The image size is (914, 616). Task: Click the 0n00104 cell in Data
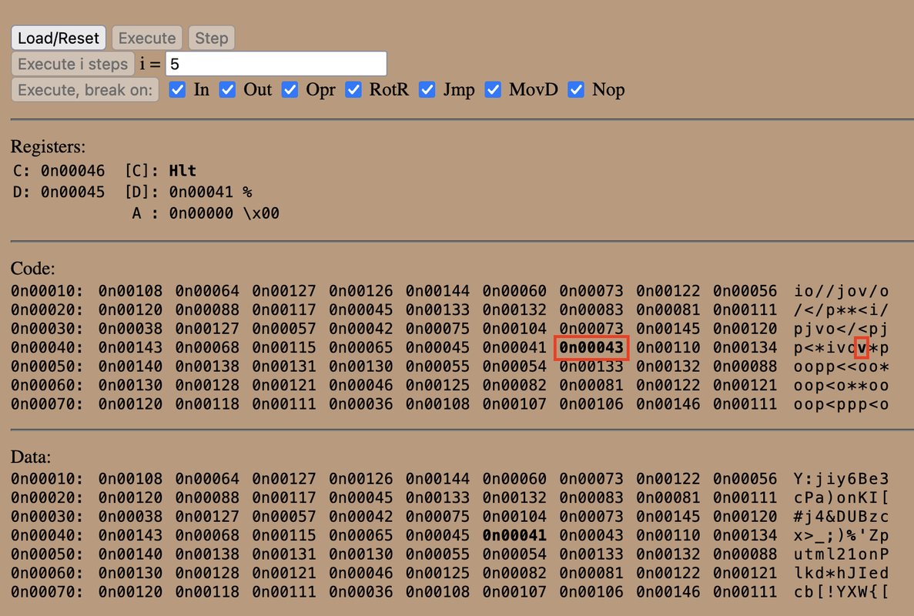click(x=514, y=517)
